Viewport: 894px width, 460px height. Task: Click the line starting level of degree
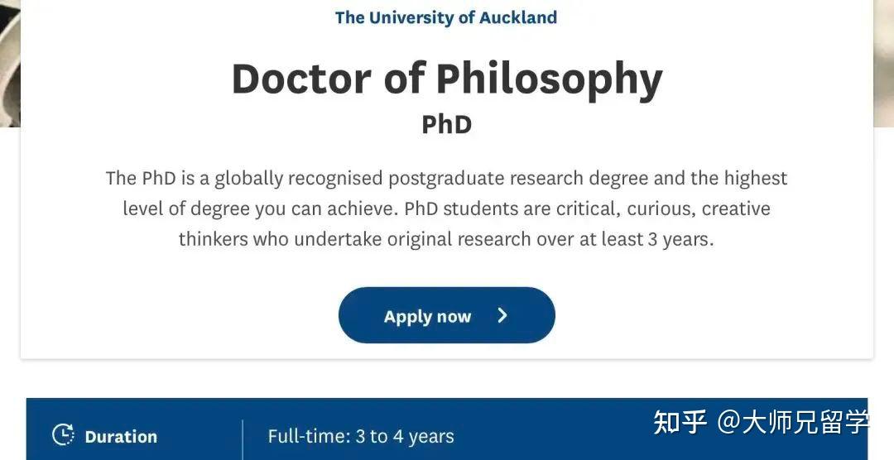(x=446, y=208)
